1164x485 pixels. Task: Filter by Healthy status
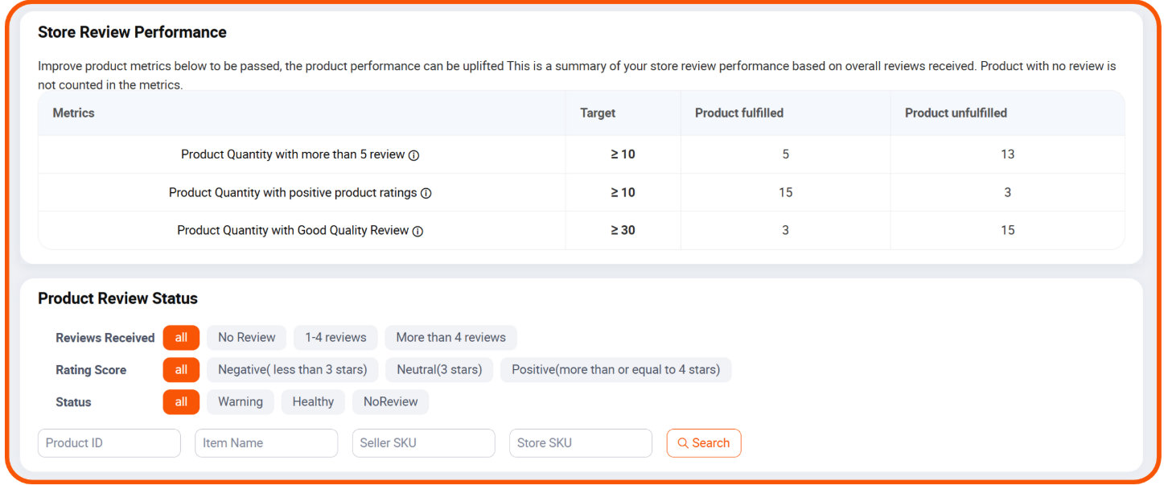pos(313,402)
